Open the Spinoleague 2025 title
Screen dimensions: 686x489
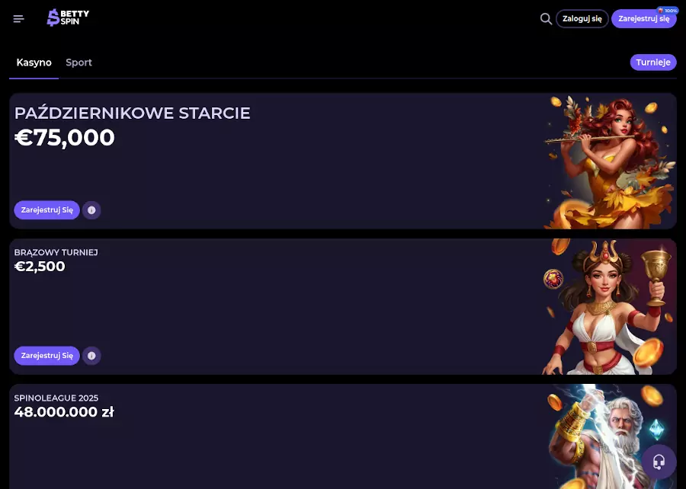(x=56, y=398)
